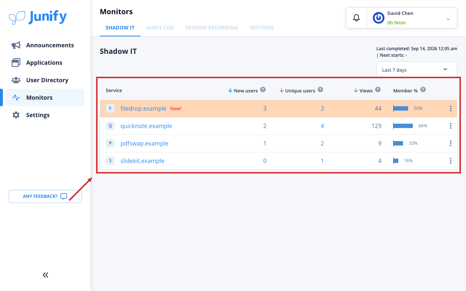Collapse the sidebar with double chevron

[46, 275]
